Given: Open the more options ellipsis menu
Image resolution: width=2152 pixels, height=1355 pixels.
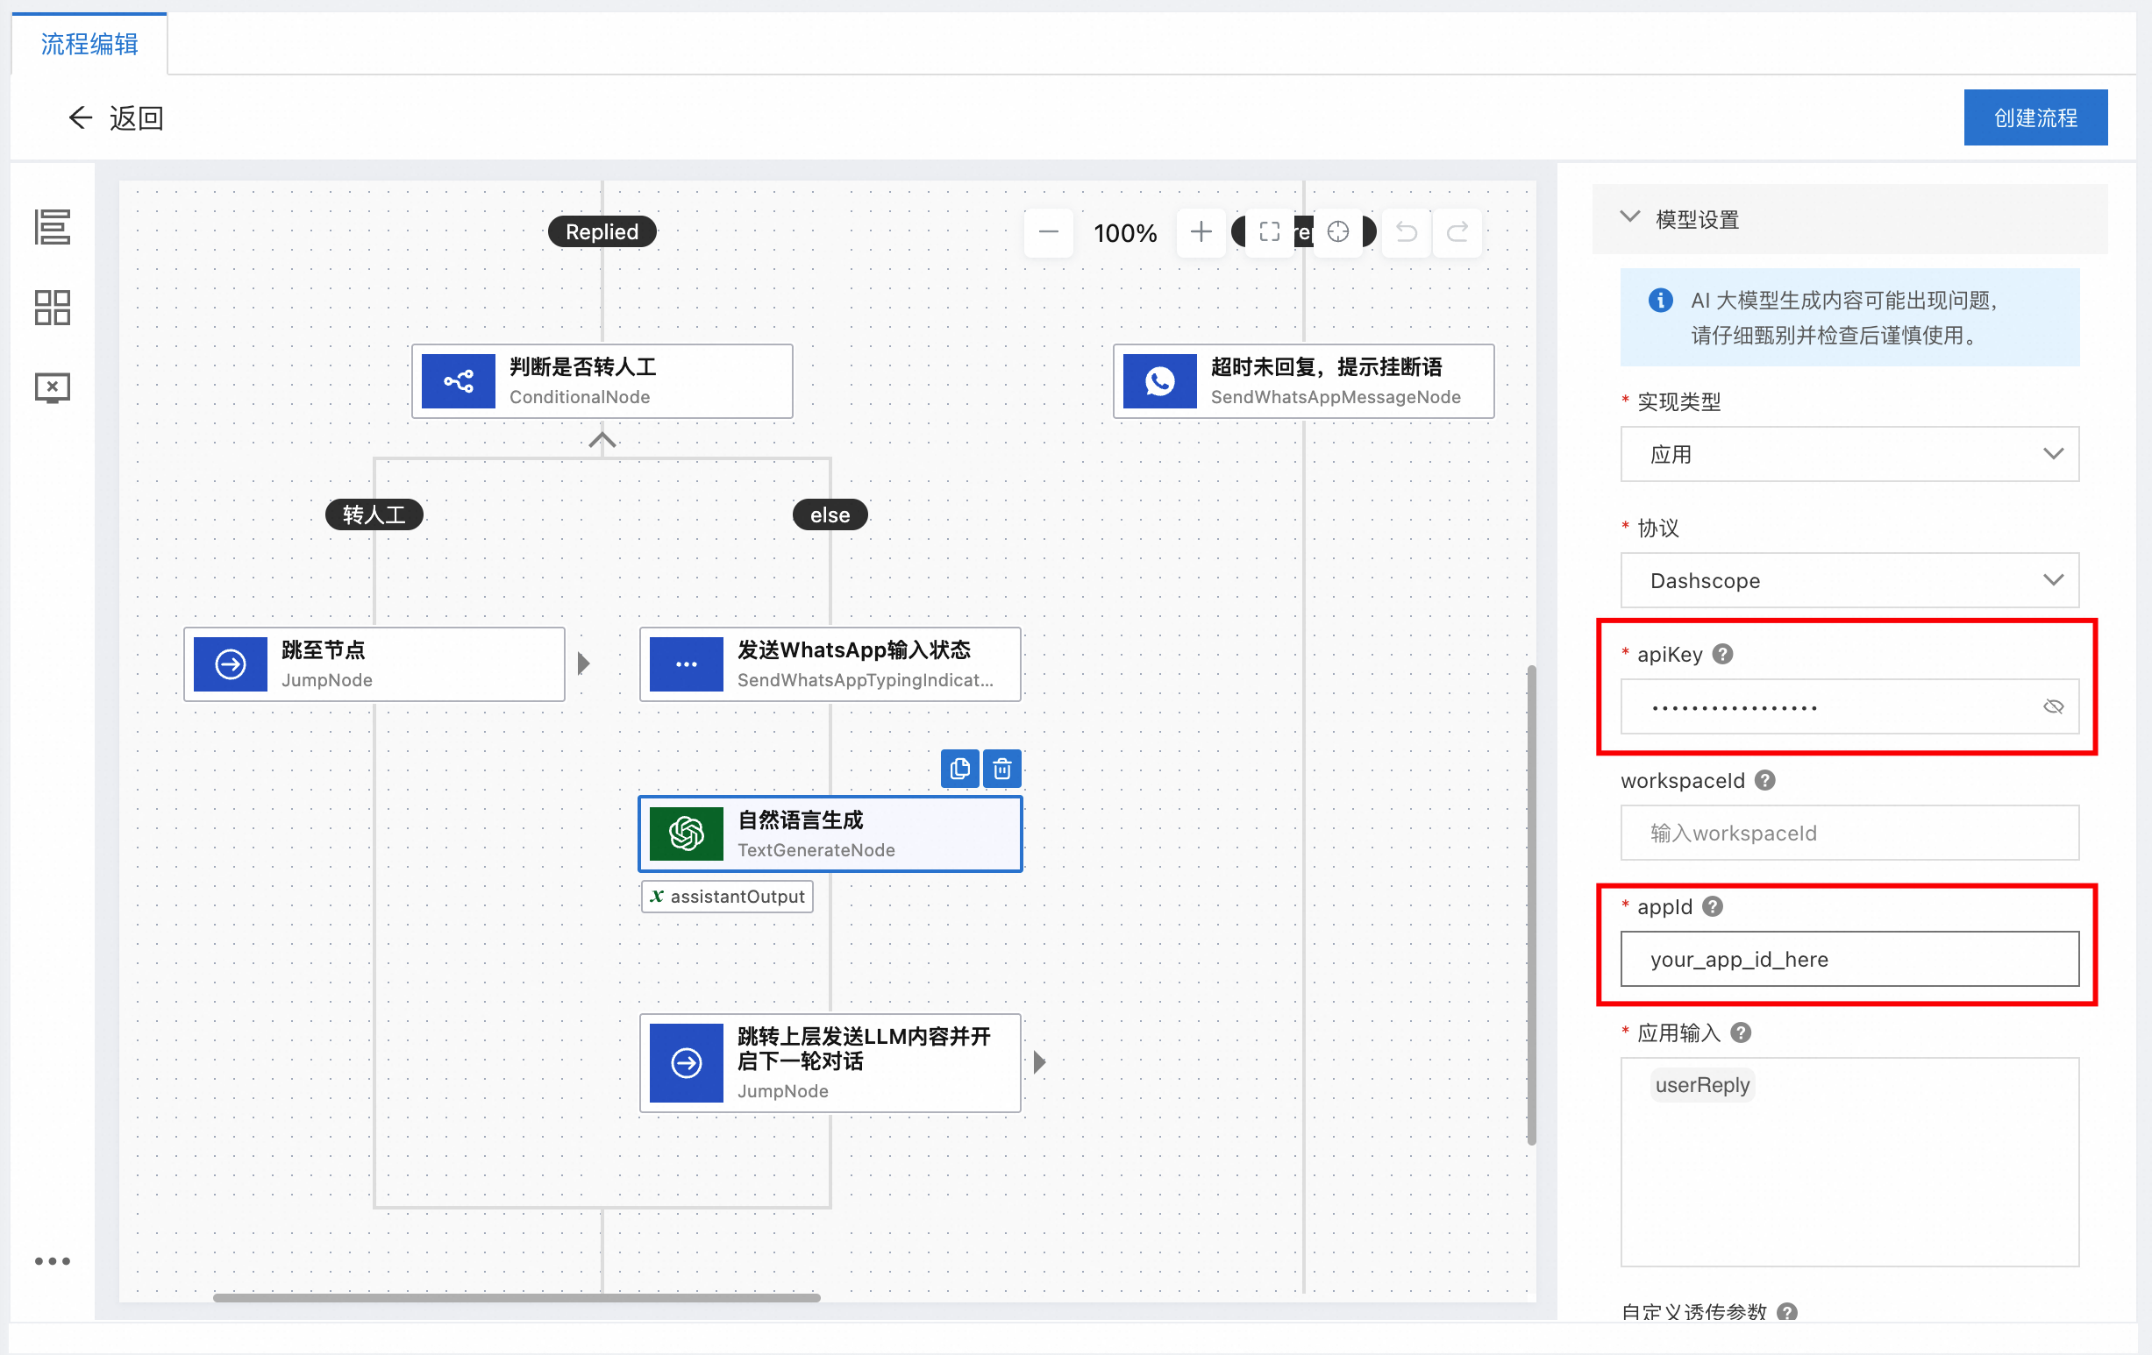Looking at the screenshot, I should [x=52, y=1261].
